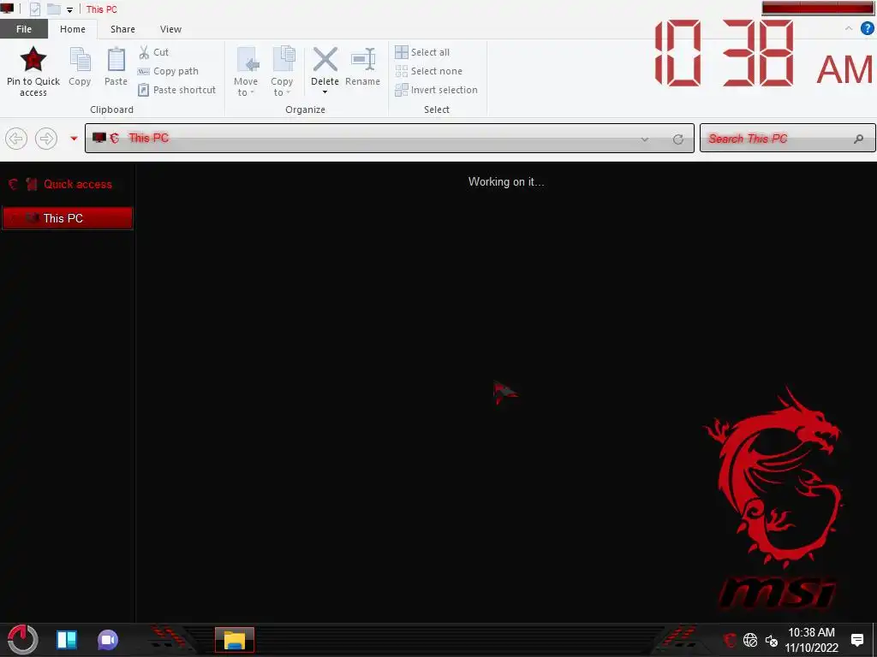
Task: Click the Delete X icon
Action: coord(325,59)
